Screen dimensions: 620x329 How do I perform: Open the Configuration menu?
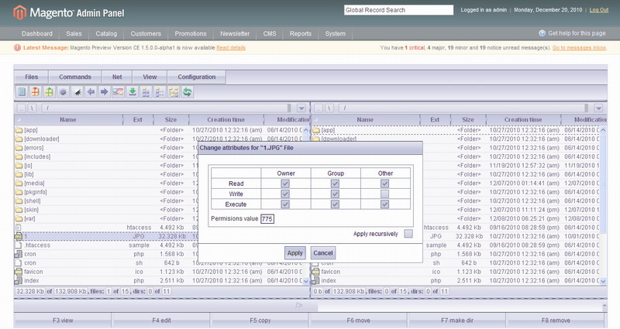[197, 77]
